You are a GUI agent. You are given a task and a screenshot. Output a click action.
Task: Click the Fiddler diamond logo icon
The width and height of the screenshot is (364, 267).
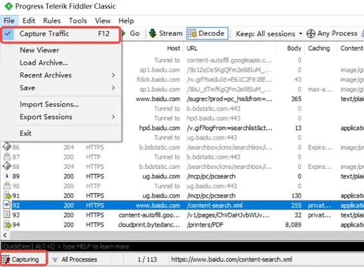click(8, 6)
